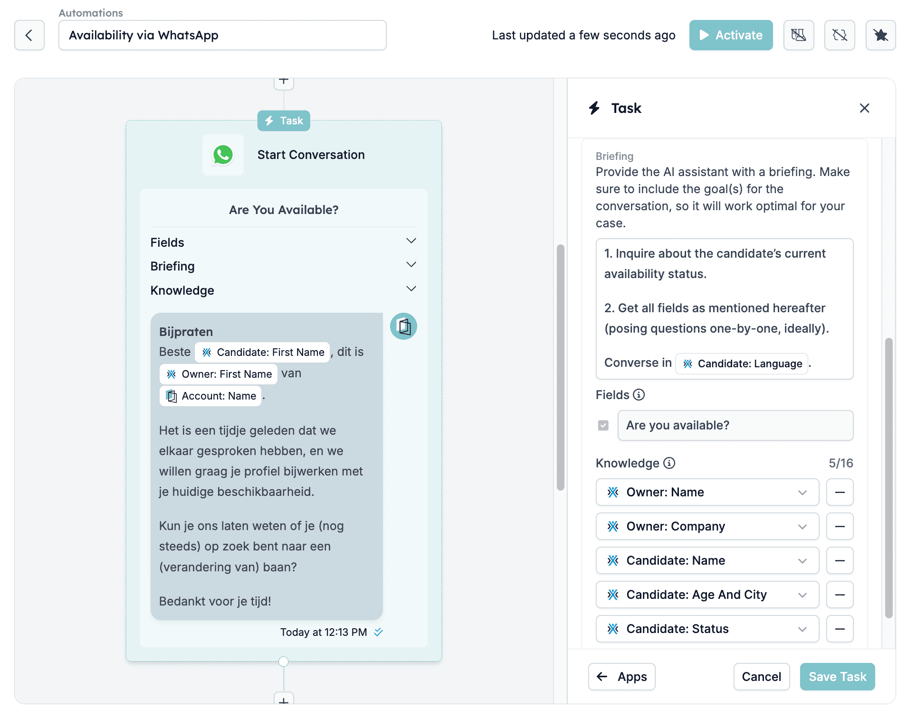Go back using the arrow button
This screenshot has width=907, height=717.
(29, 35)
